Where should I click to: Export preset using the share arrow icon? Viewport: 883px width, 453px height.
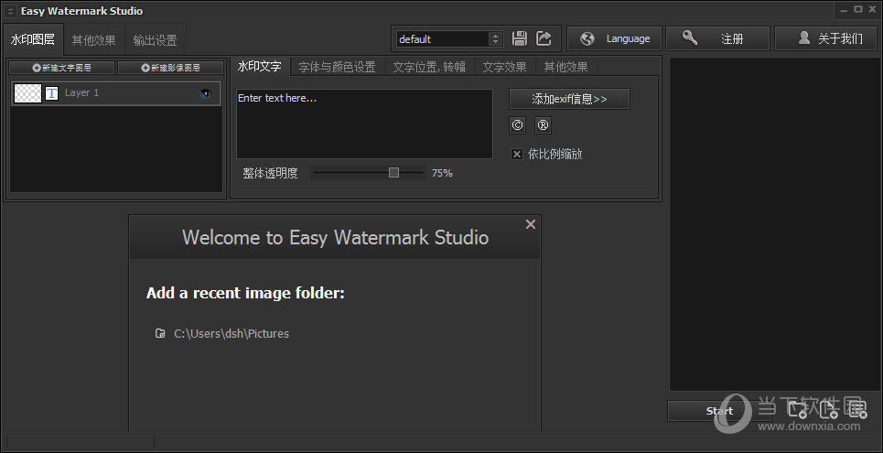point(544,38)
